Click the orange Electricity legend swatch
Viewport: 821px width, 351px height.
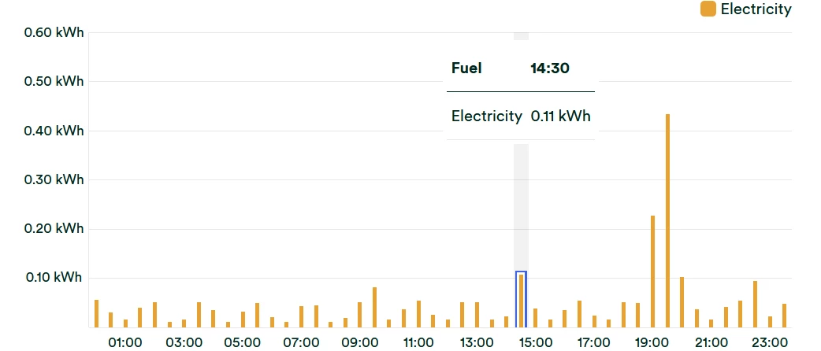coord(708,9)
